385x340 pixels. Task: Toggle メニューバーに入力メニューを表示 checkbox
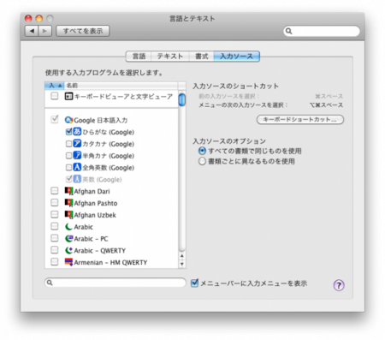point(194,283)
